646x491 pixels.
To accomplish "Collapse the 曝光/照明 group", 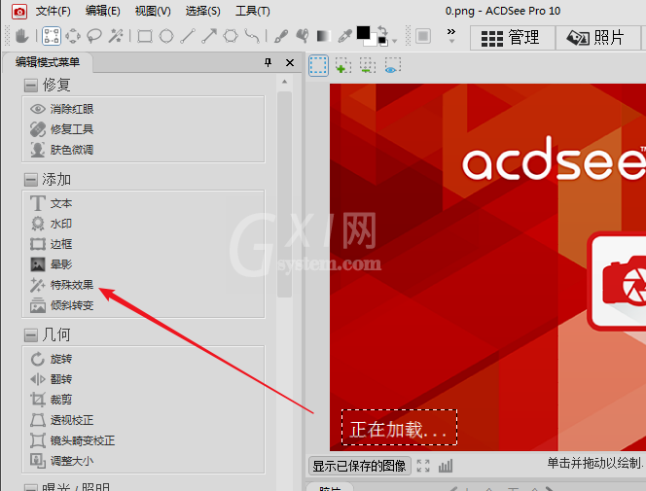I will click(30, 488).
